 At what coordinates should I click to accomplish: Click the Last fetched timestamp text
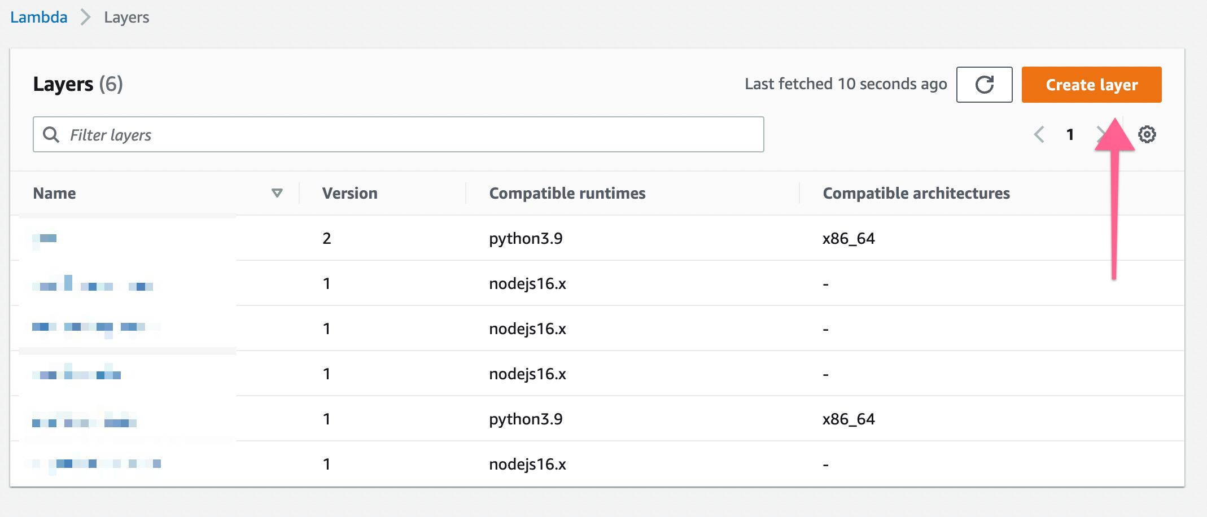point(845,84)
